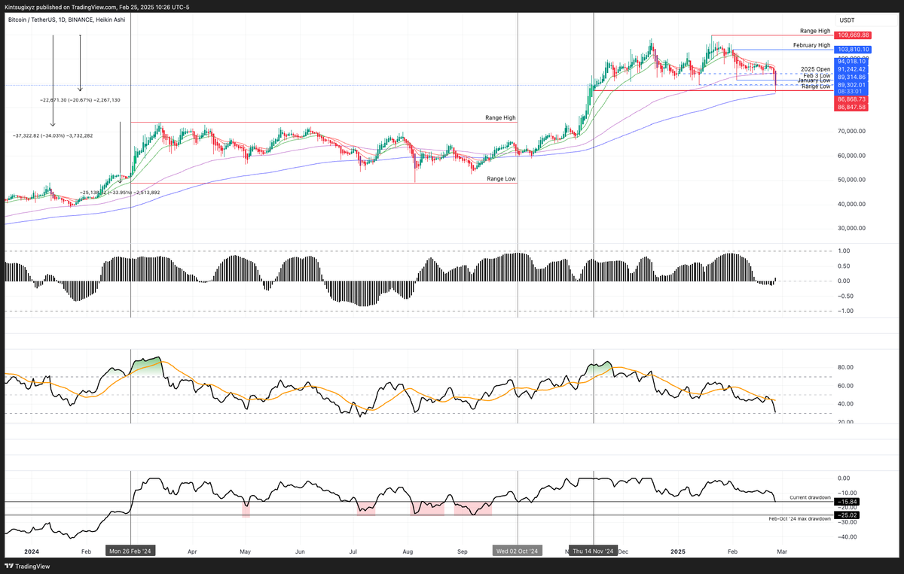This screenshot has width=904, height=574.
Task: Click the Wed 02 Oct '24 date marker
Action: point(518,551)
